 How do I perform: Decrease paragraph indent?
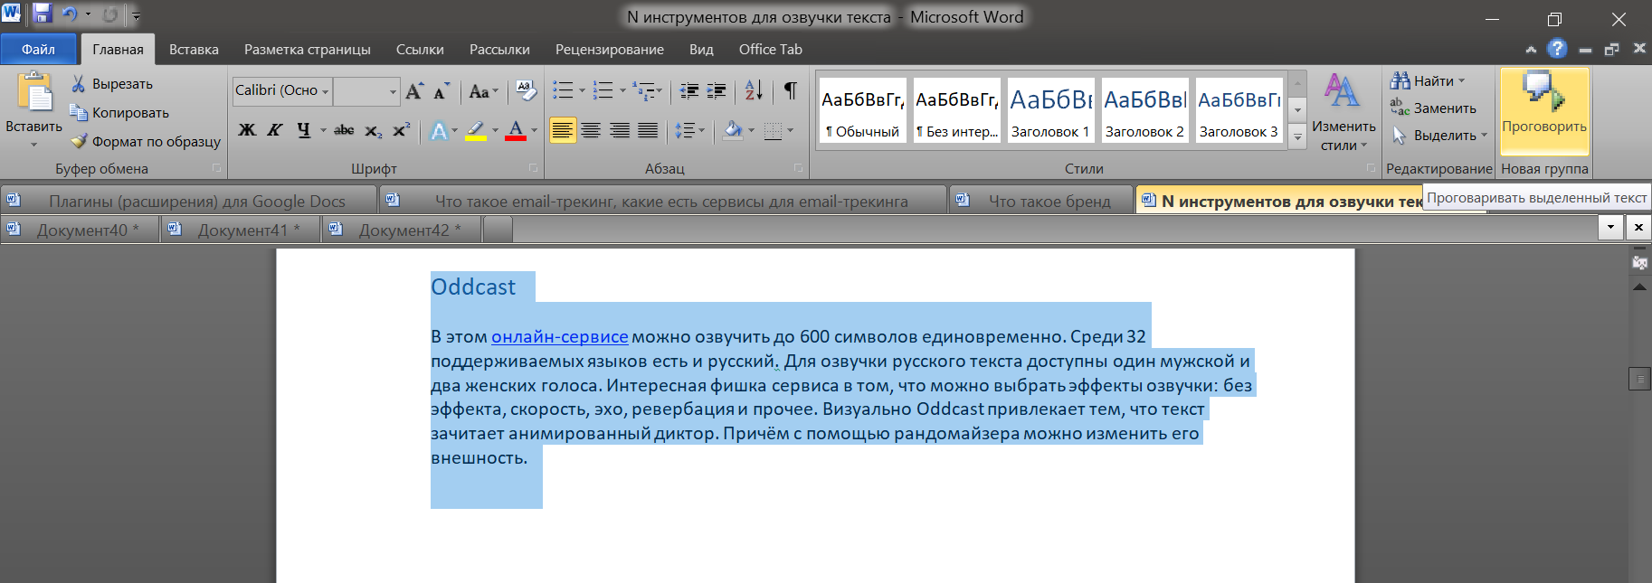click(689, 90)
